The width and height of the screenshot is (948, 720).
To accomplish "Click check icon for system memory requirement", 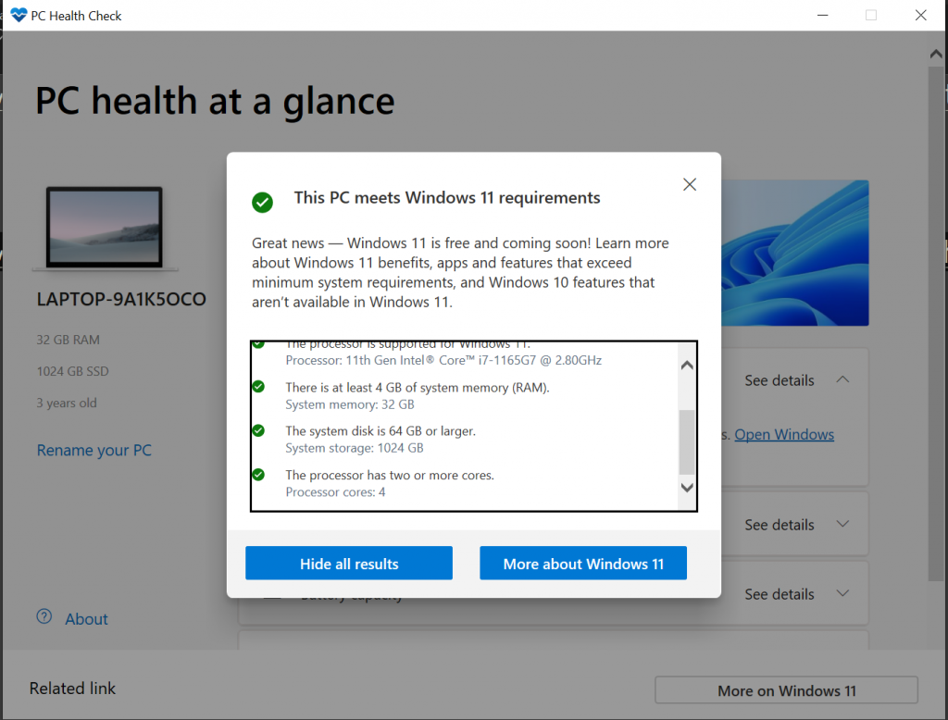I will [259, 386].
